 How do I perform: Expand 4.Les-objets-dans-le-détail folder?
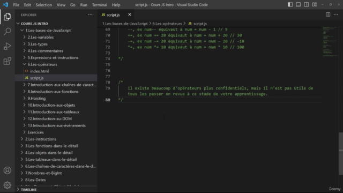pyautogui.click(x=56, y=152)
